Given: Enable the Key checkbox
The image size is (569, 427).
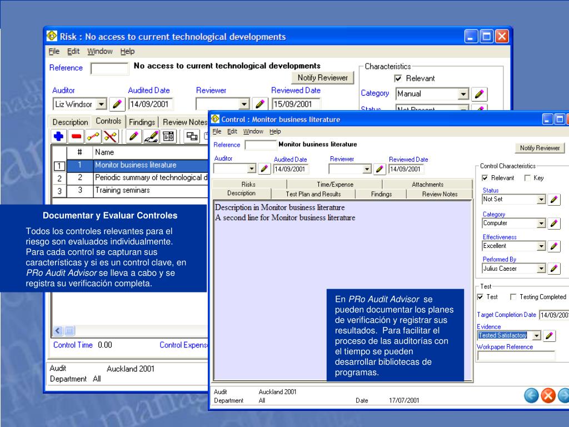Looking at the screenshot, I should [x=528, y=178].
